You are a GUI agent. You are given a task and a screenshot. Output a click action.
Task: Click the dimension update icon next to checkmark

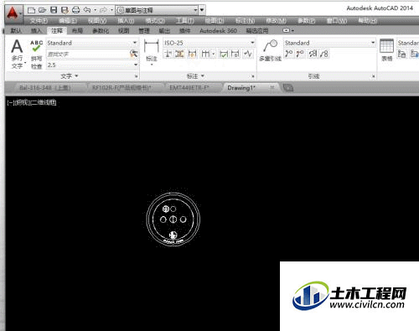tap(235, 54)
